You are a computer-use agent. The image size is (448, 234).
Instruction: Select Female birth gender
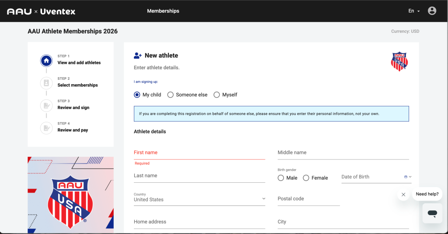[306, 178]
